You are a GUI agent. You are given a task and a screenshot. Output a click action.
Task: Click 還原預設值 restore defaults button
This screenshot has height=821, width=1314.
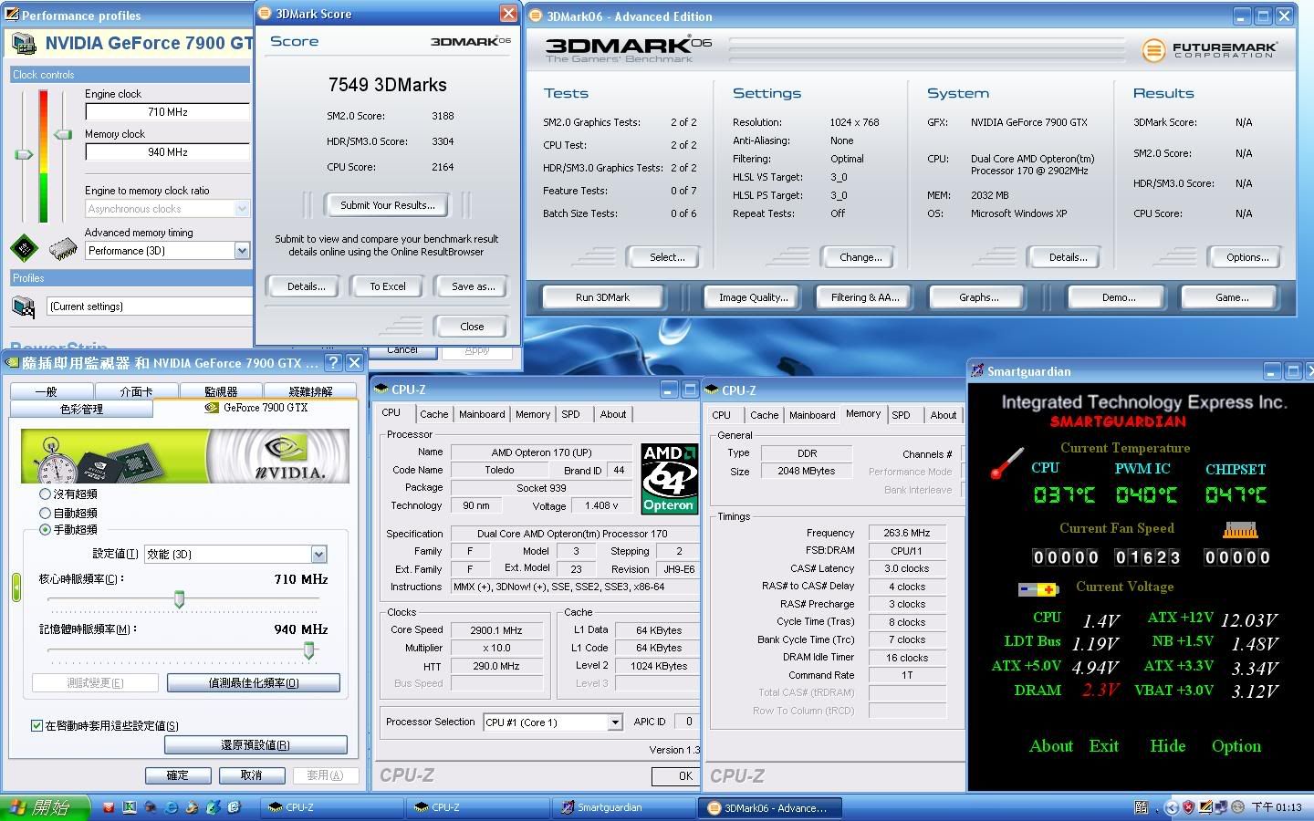tap(255, 745)
